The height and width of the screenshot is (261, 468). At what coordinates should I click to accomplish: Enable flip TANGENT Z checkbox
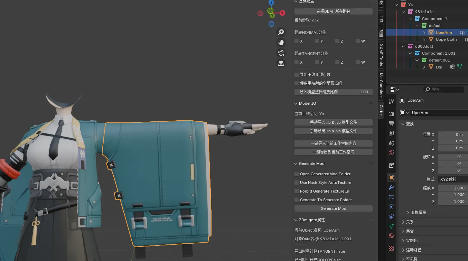coord(337,62)
